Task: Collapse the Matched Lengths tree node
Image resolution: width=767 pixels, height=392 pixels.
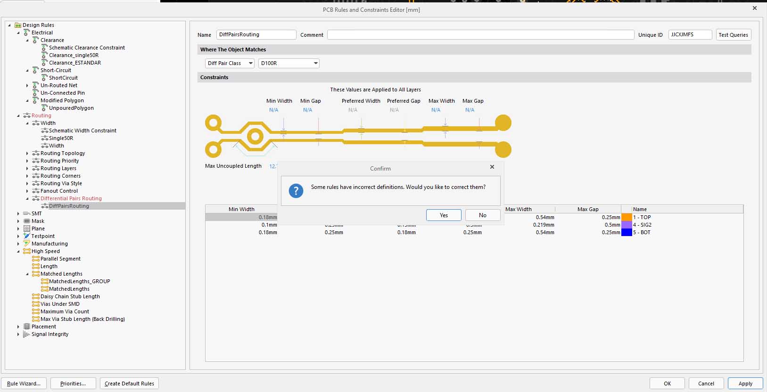Action: [27, 274]
